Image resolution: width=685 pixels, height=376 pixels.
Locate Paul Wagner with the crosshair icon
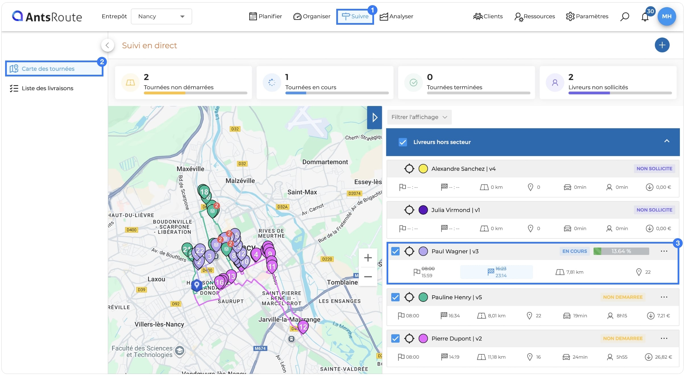click(x=409, y=251)
